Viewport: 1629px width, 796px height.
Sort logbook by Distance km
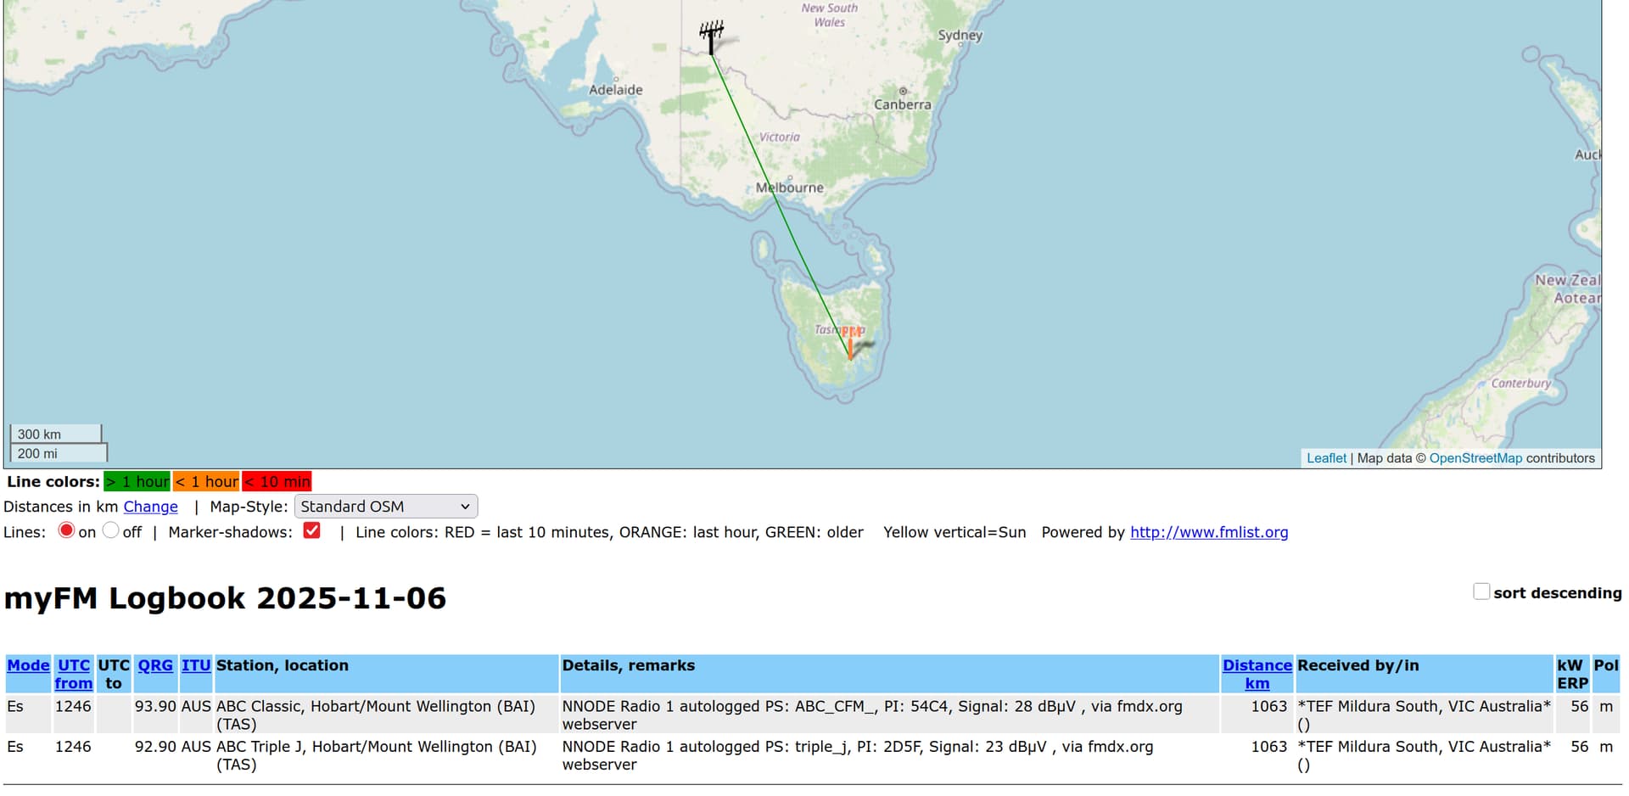(1257, 675)
